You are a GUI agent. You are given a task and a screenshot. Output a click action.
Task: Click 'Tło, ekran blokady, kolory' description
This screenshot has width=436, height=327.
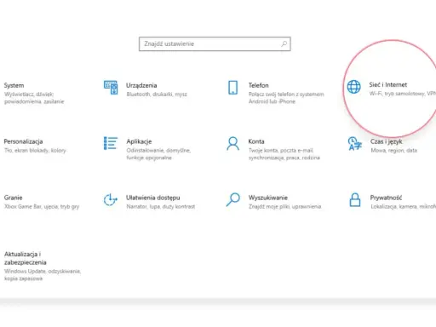35,151
